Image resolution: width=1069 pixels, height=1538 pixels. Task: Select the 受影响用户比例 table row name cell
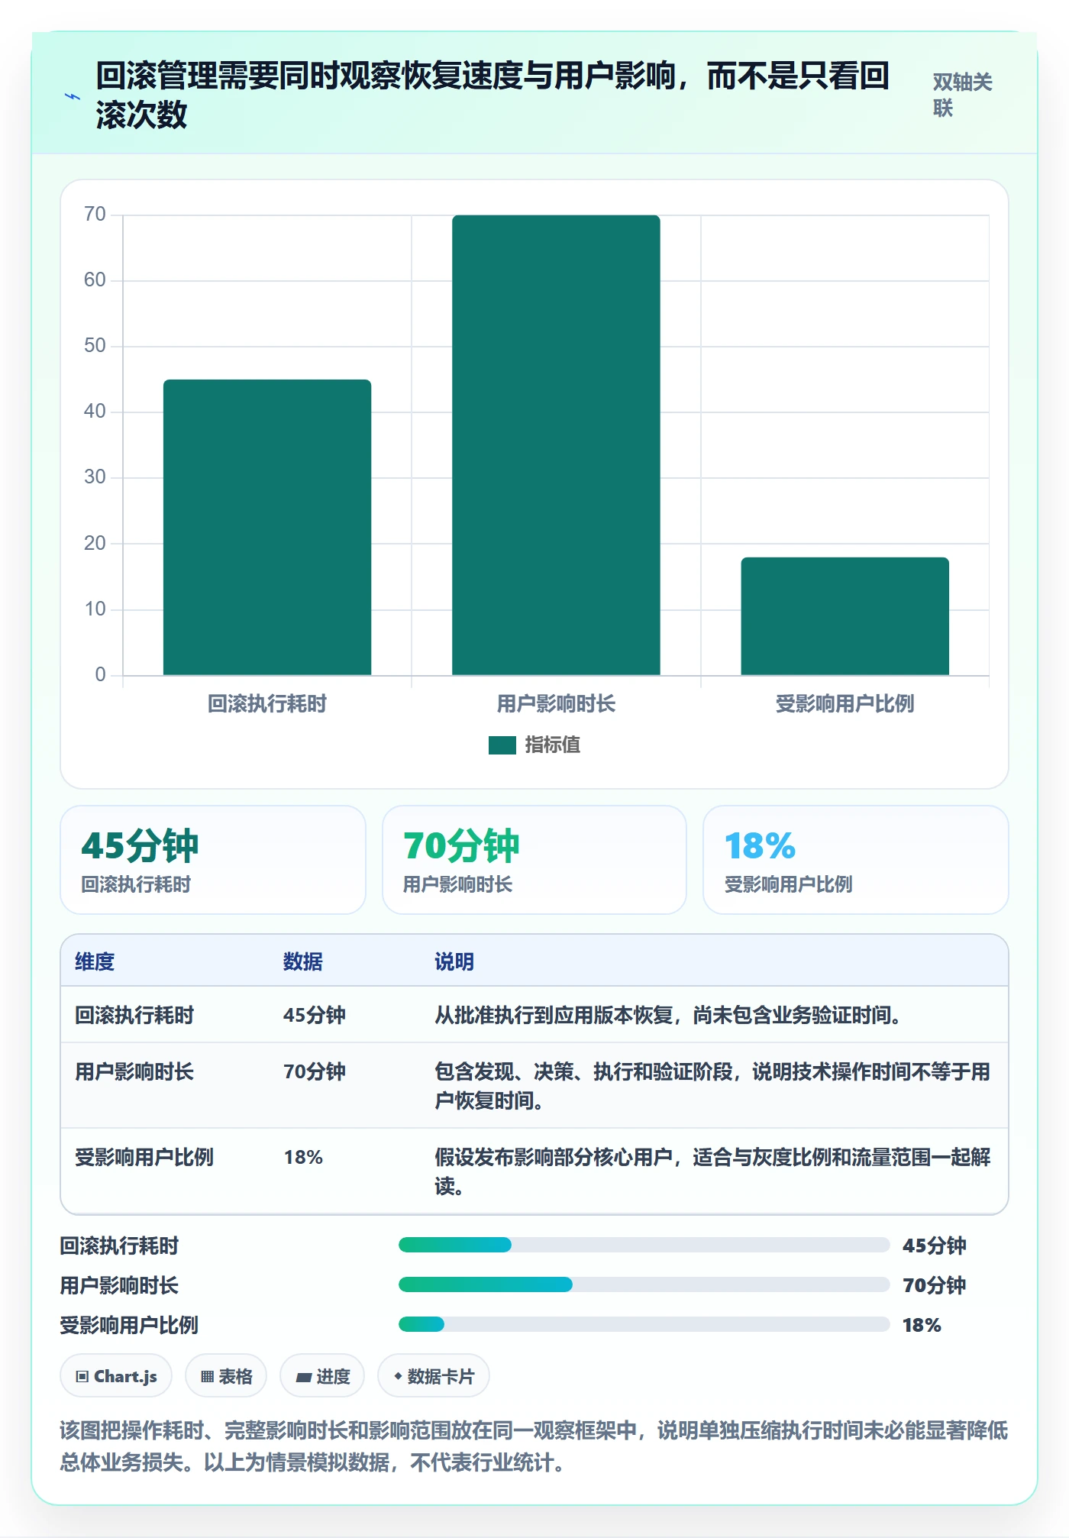(144, 1157)
